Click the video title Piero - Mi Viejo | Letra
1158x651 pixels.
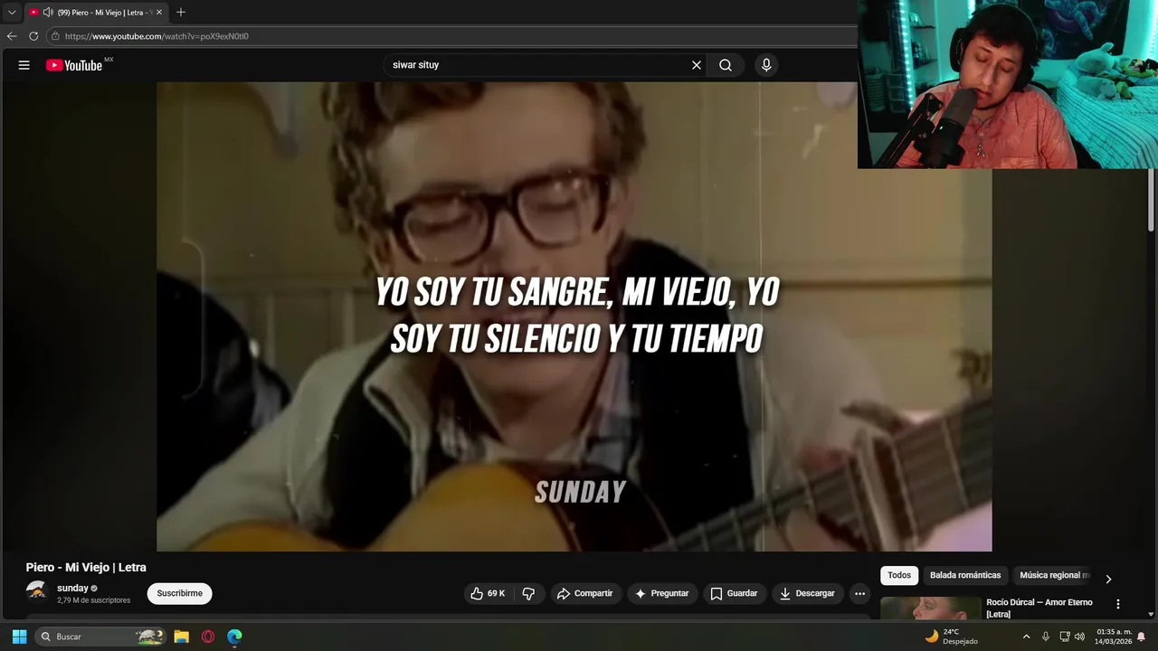[x=86, y=567]
